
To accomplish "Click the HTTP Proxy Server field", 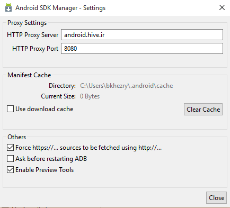I will pyautogui.click(x=142, y=35).
